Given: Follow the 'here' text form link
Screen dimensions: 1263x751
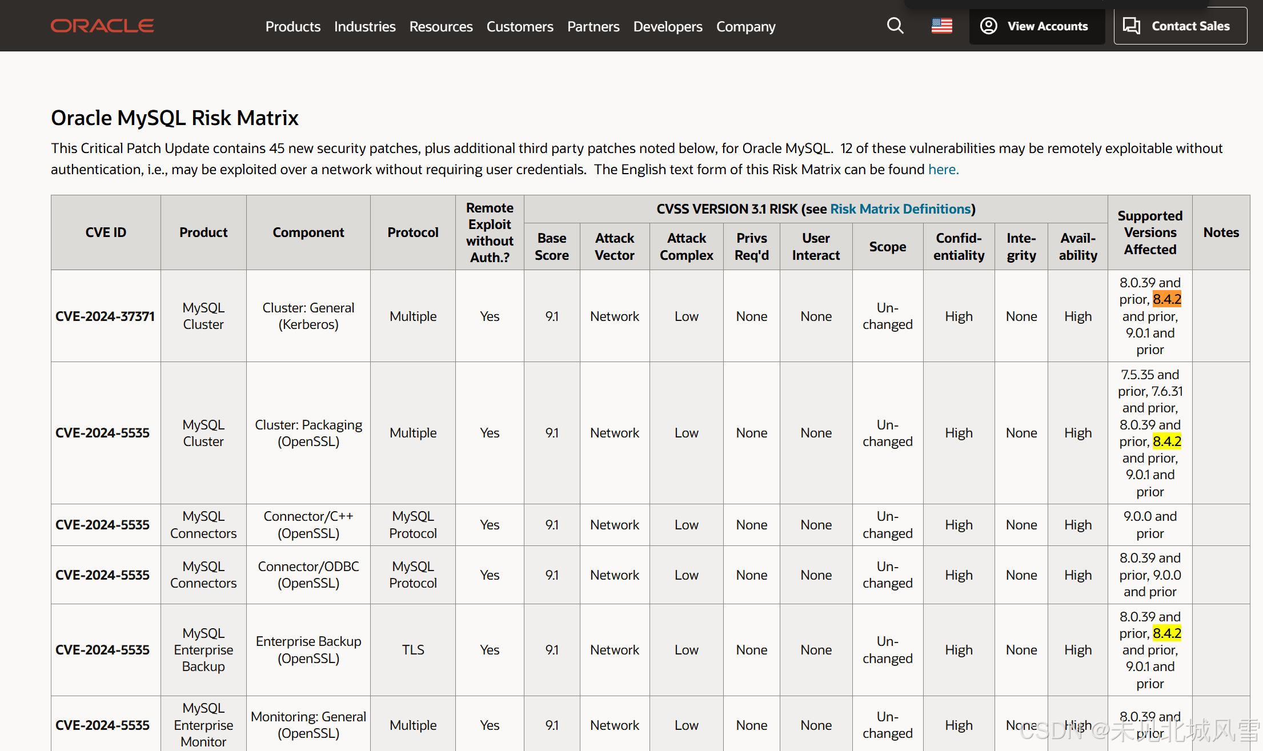Looking at the screenshot, I should click(x=943, y=170).
